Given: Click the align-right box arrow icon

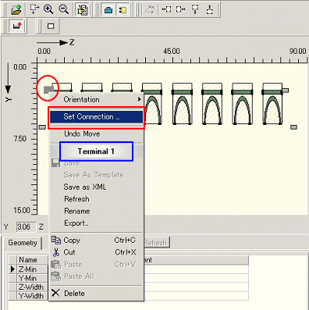Looking at the screenshot, I should [x=180, y=9].
